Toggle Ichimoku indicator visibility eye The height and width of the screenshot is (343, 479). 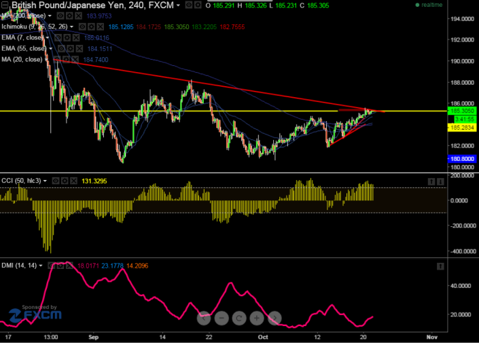point(82,27)
